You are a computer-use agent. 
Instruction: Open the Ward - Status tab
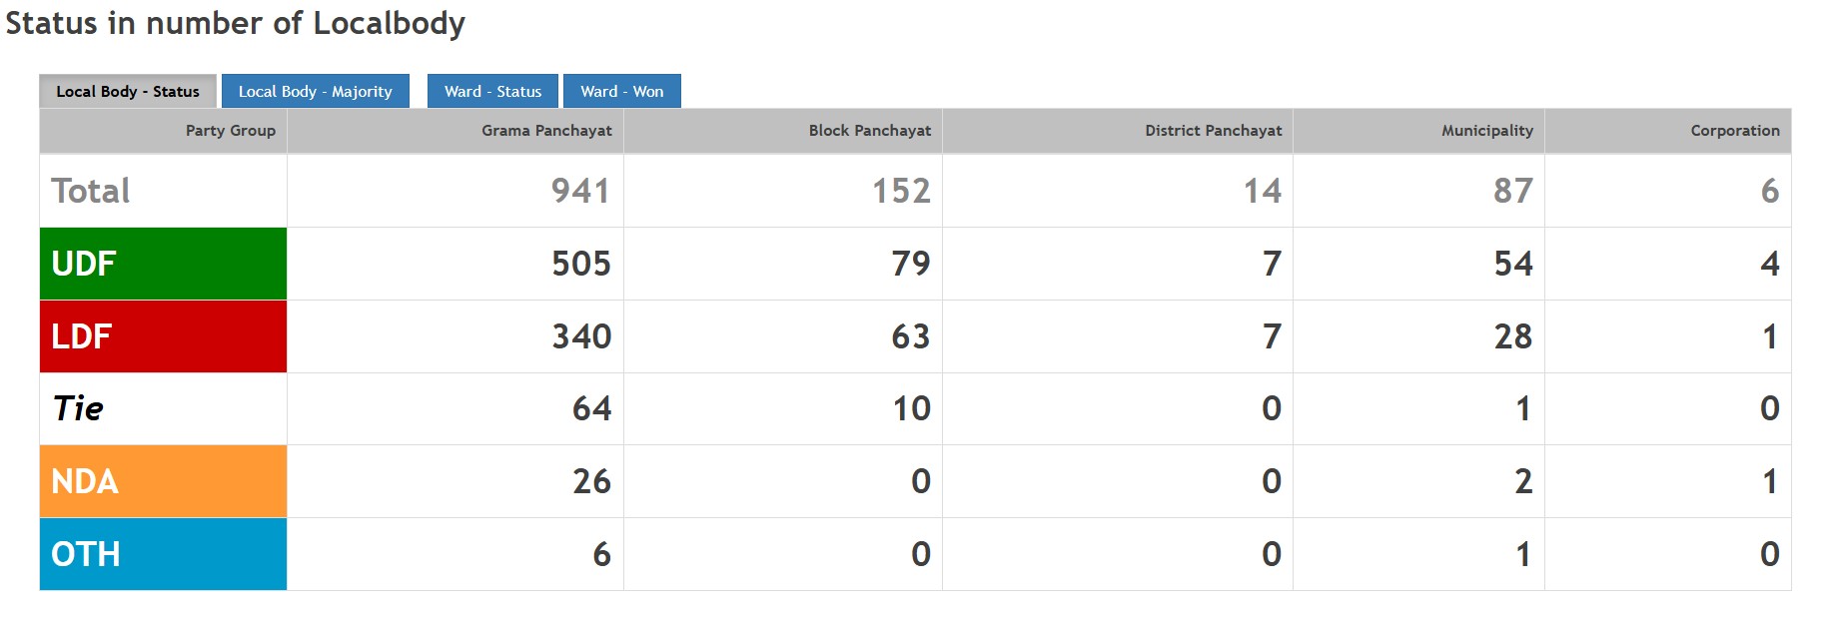pyautogui.click(x=492, y=91)
